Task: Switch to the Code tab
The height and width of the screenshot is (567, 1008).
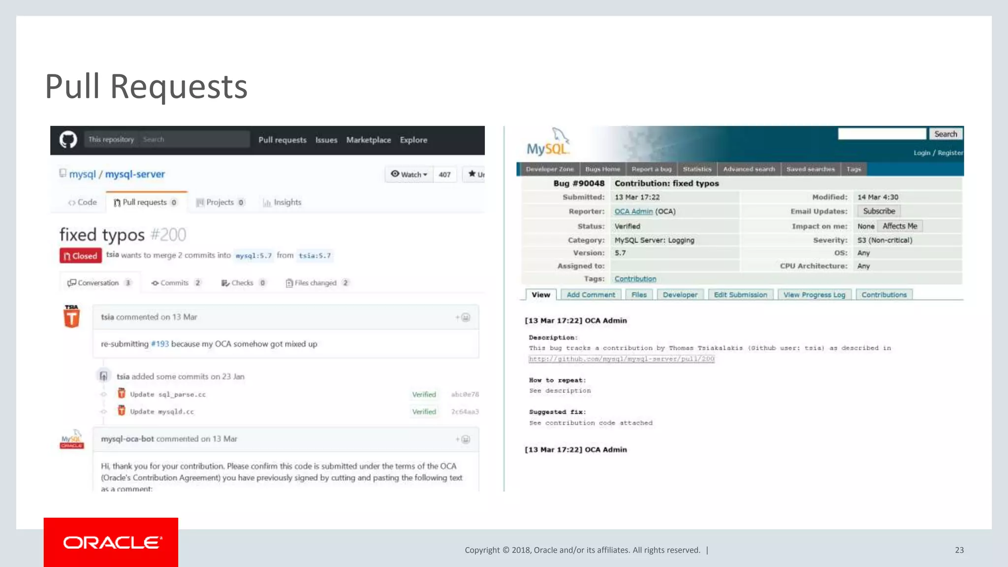Action: pyautogui.click(x=82, y=202)
